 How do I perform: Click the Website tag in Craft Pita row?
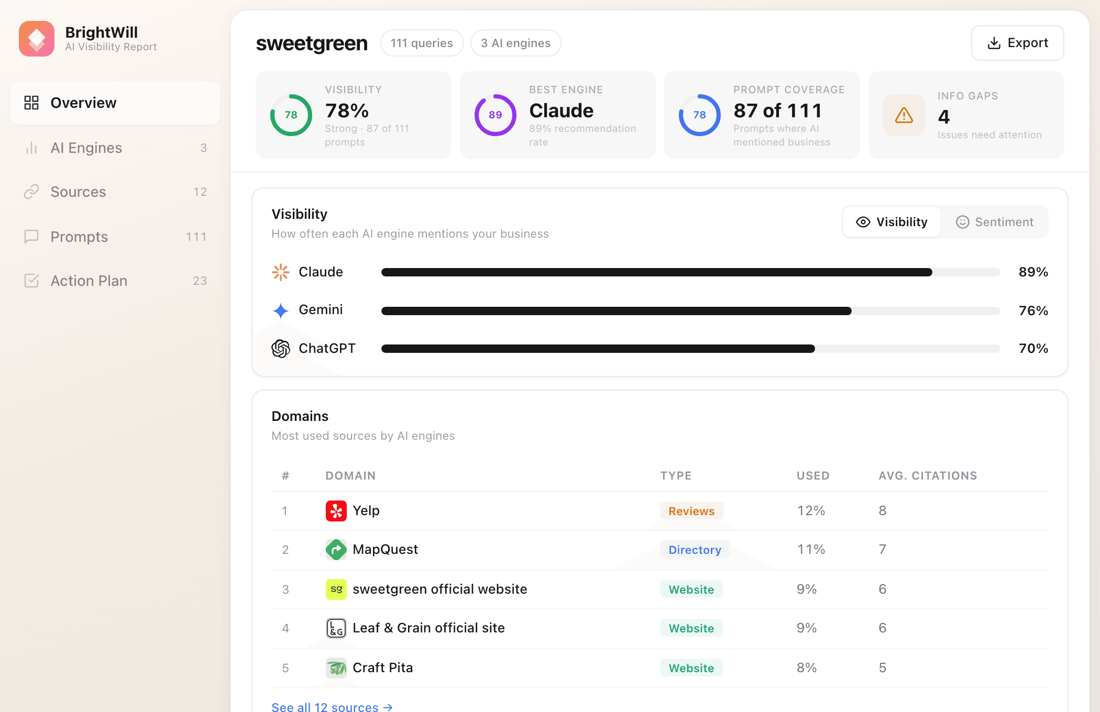(x=691, y=668)
